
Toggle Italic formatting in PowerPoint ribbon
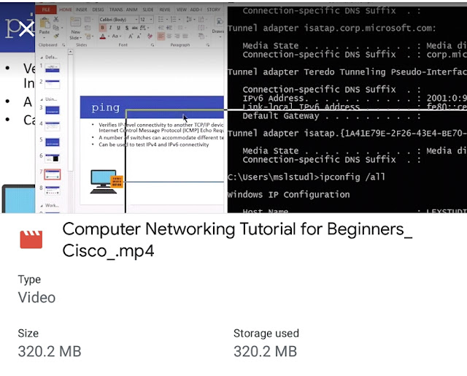click(x=110, y=28)
